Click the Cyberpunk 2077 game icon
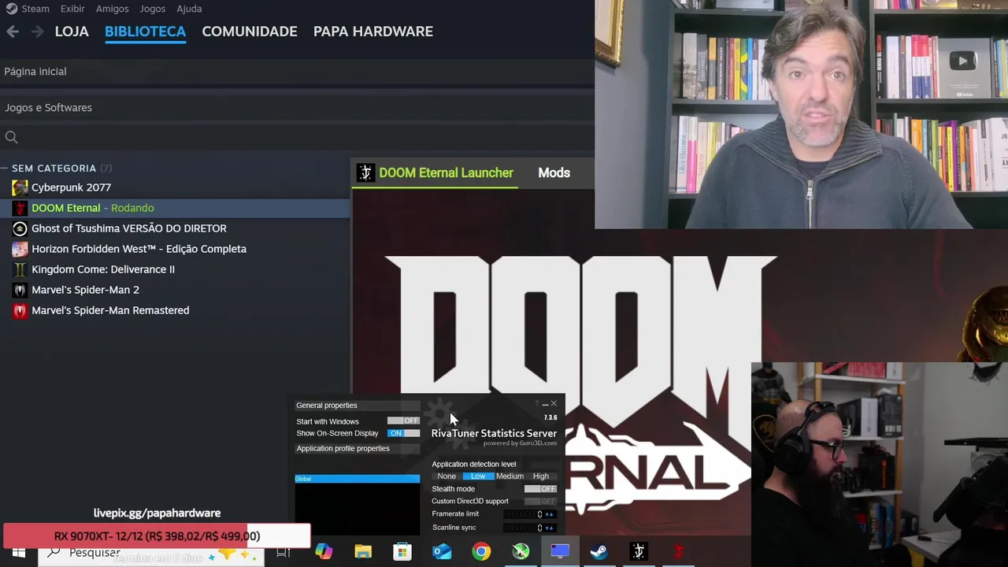 click(x=20, y=187)
